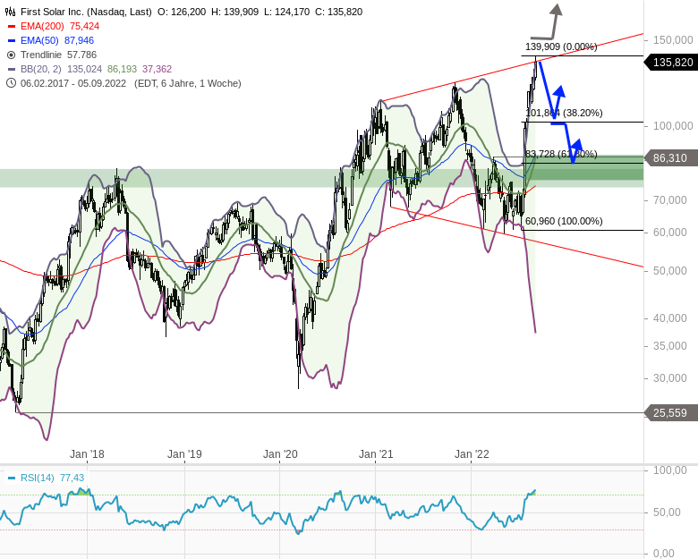Click the EMA(200) 75,424 legend label
The height and width of the screenshot is (559, 698).
pyautogui.click(x=60, y=26)
